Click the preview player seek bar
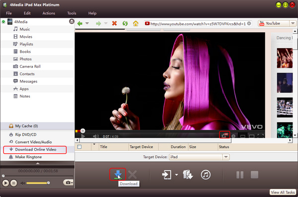The width and height of the screenshot is (298, 197). pos(38,176)
